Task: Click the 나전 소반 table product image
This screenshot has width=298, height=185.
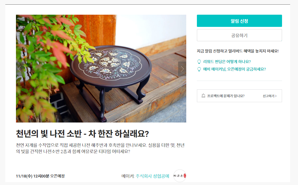Action: 101,68
